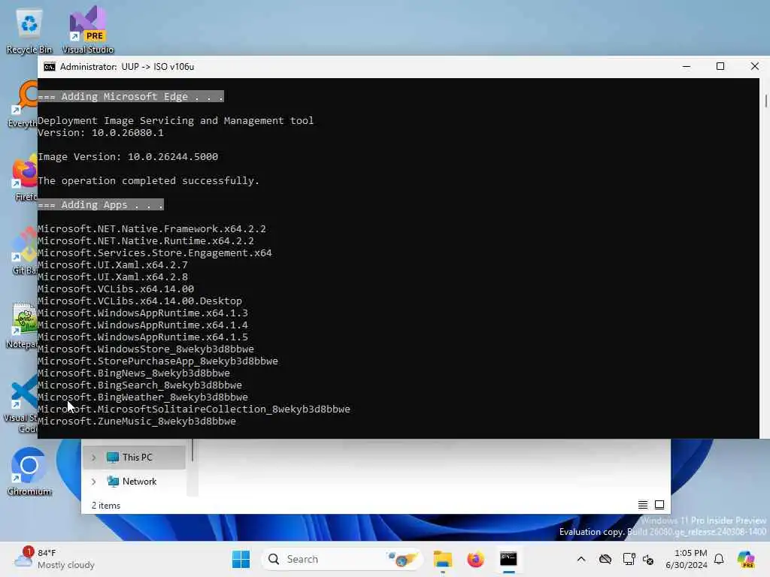Click the command prompt window title icon
The height and width of the screenshot is (577, 770).
point(50,67)
